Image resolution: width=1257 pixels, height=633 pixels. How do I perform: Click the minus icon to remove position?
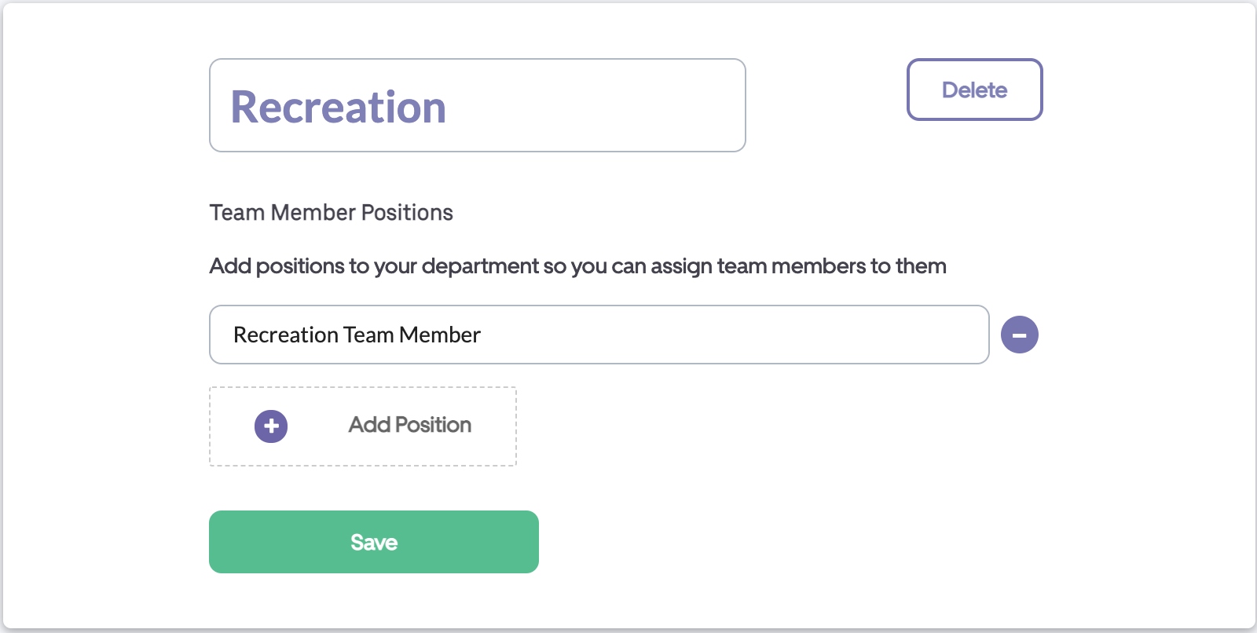(x=1019, y=335)
